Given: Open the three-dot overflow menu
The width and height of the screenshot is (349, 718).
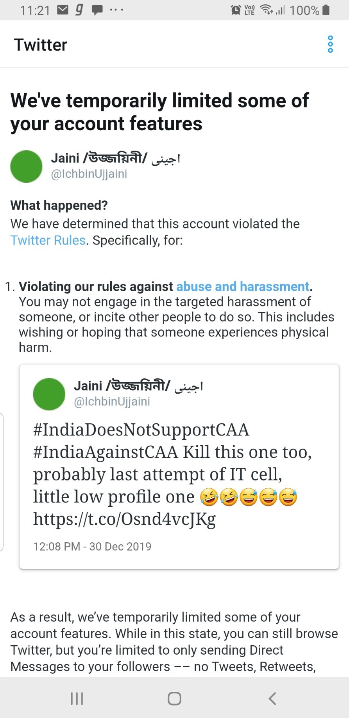Looking at the screenshot, I should pyautogui.click(x=330, y=44).
